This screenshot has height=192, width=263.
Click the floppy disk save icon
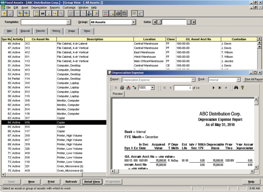coord(10,13)
